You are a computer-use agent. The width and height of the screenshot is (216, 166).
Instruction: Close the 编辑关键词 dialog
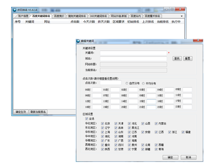(198, 40)
